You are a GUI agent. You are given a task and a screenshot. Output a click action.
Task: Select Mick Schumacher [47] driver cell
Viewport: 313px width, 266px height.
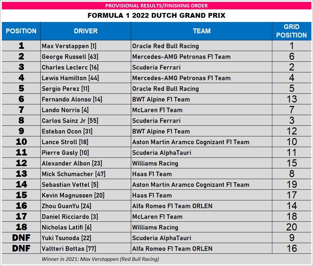[x=86, y=174]
